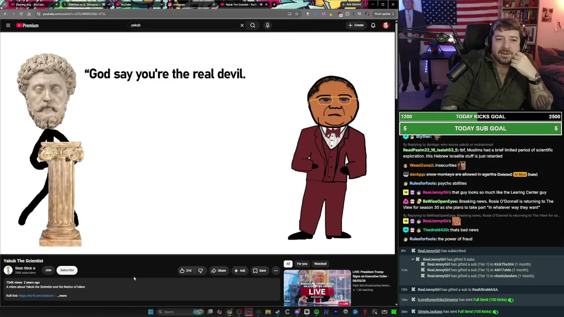Select the Watched chip
The height and width of the screenshot is (317, 564).
[320, 264]
